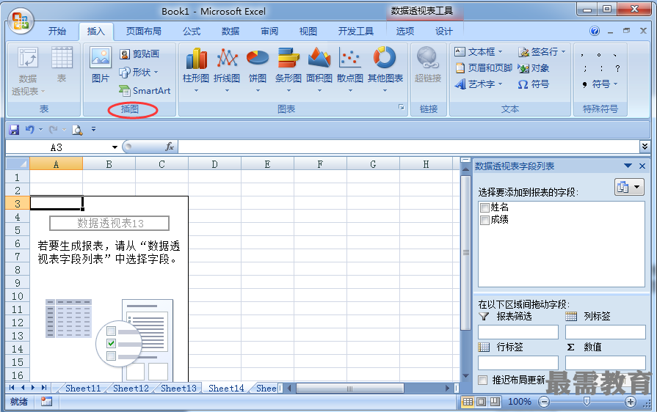Insert header and footer (页眉和页脚)

pyautogui.click(x=484, y=67)
